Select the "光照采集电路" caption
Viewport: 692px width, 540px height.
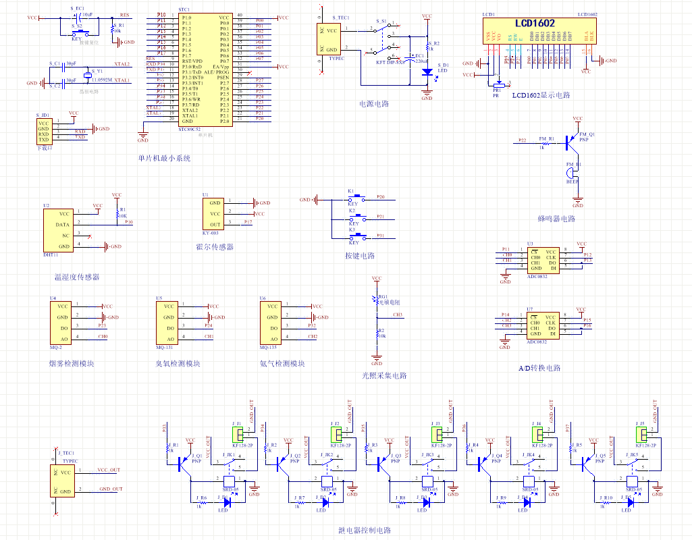[x=384, y=375]
